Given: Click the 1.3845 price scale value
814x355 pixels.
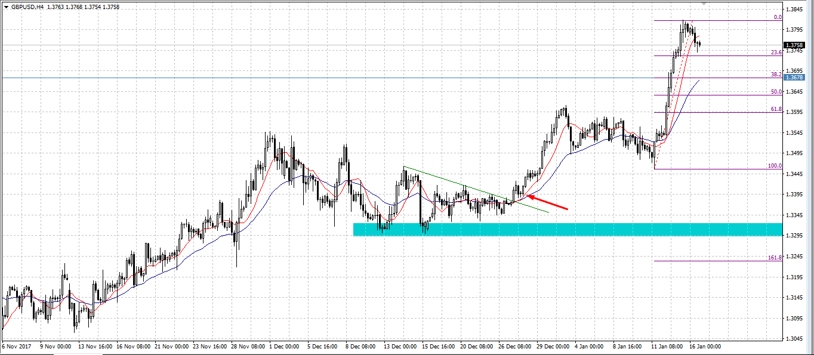Looking at the screenshot, I should [794, 10].
